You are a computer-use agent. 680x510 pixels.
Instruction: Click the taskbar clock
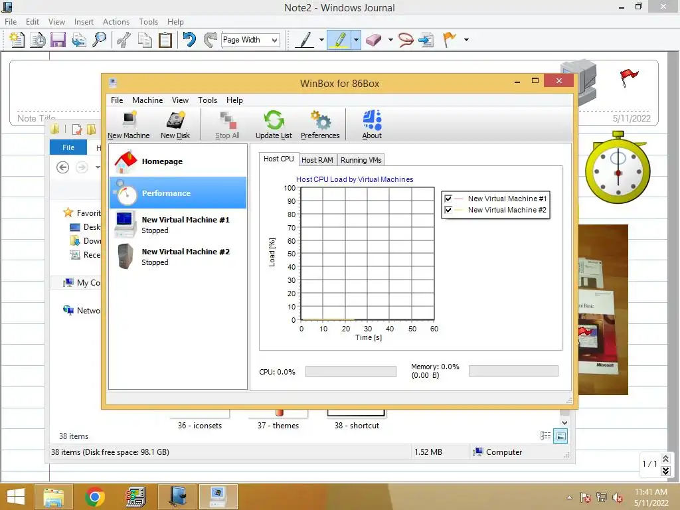[x=651, y=497]
